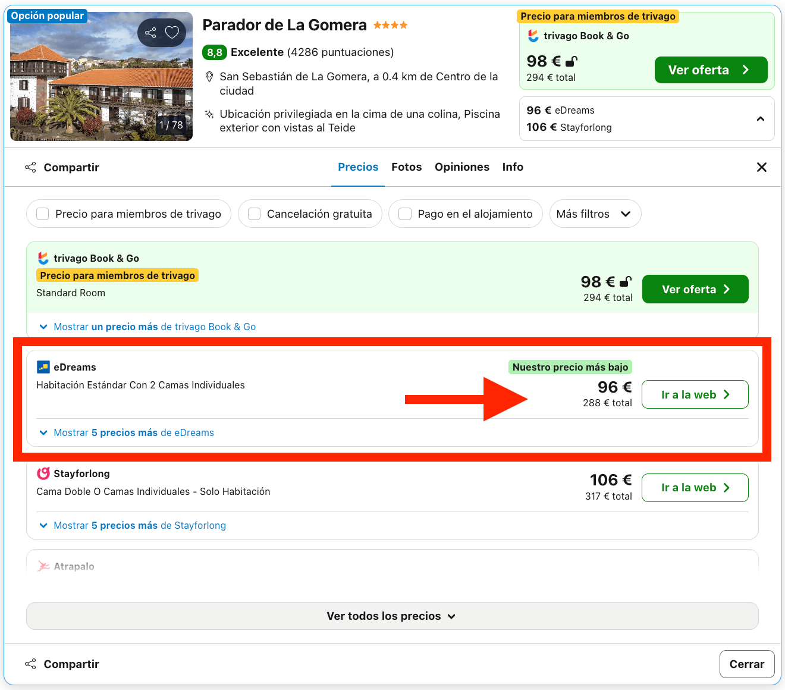
Task: Click the Cerrar button
Action: (747, 664)
